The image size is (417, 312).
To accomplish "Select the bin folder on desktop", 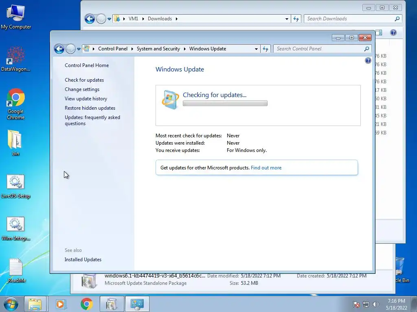I will click(x=15, y=143).
